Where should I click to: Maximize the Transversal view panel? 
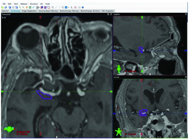coord(111,14)
